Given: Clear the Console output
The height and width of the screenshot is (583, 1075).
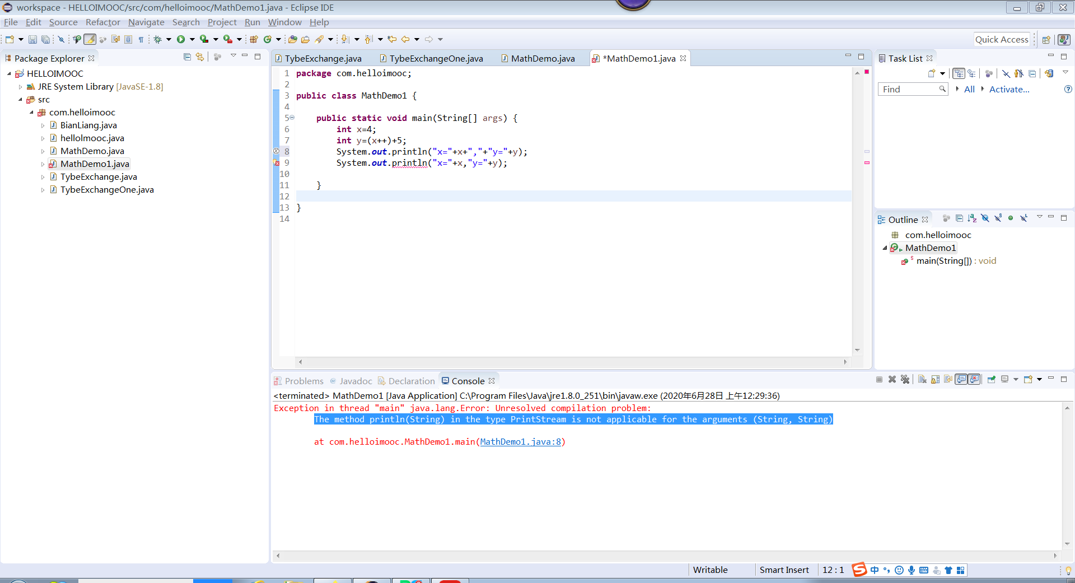Looking at the screenshot, I should [x=922, y=380].
